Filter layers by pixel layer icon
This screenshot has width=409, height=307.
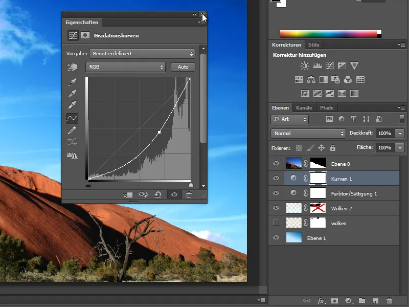click(329, 119)
